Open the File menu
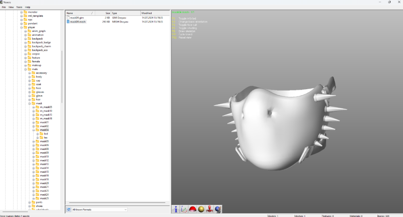403x217 pixels. (x=4, y=7)
